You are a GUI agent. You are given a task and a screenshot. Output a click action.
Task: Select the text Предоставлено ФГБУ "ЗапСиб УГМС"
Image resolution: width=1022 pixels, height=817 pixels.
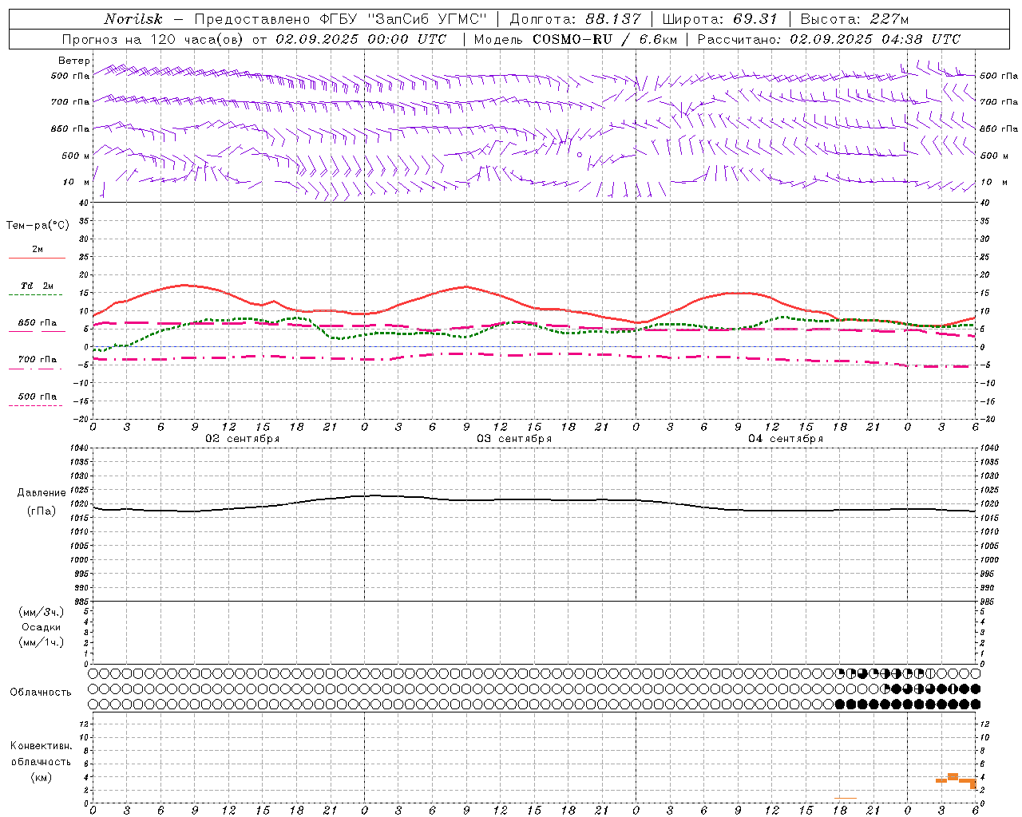point(340,19)
